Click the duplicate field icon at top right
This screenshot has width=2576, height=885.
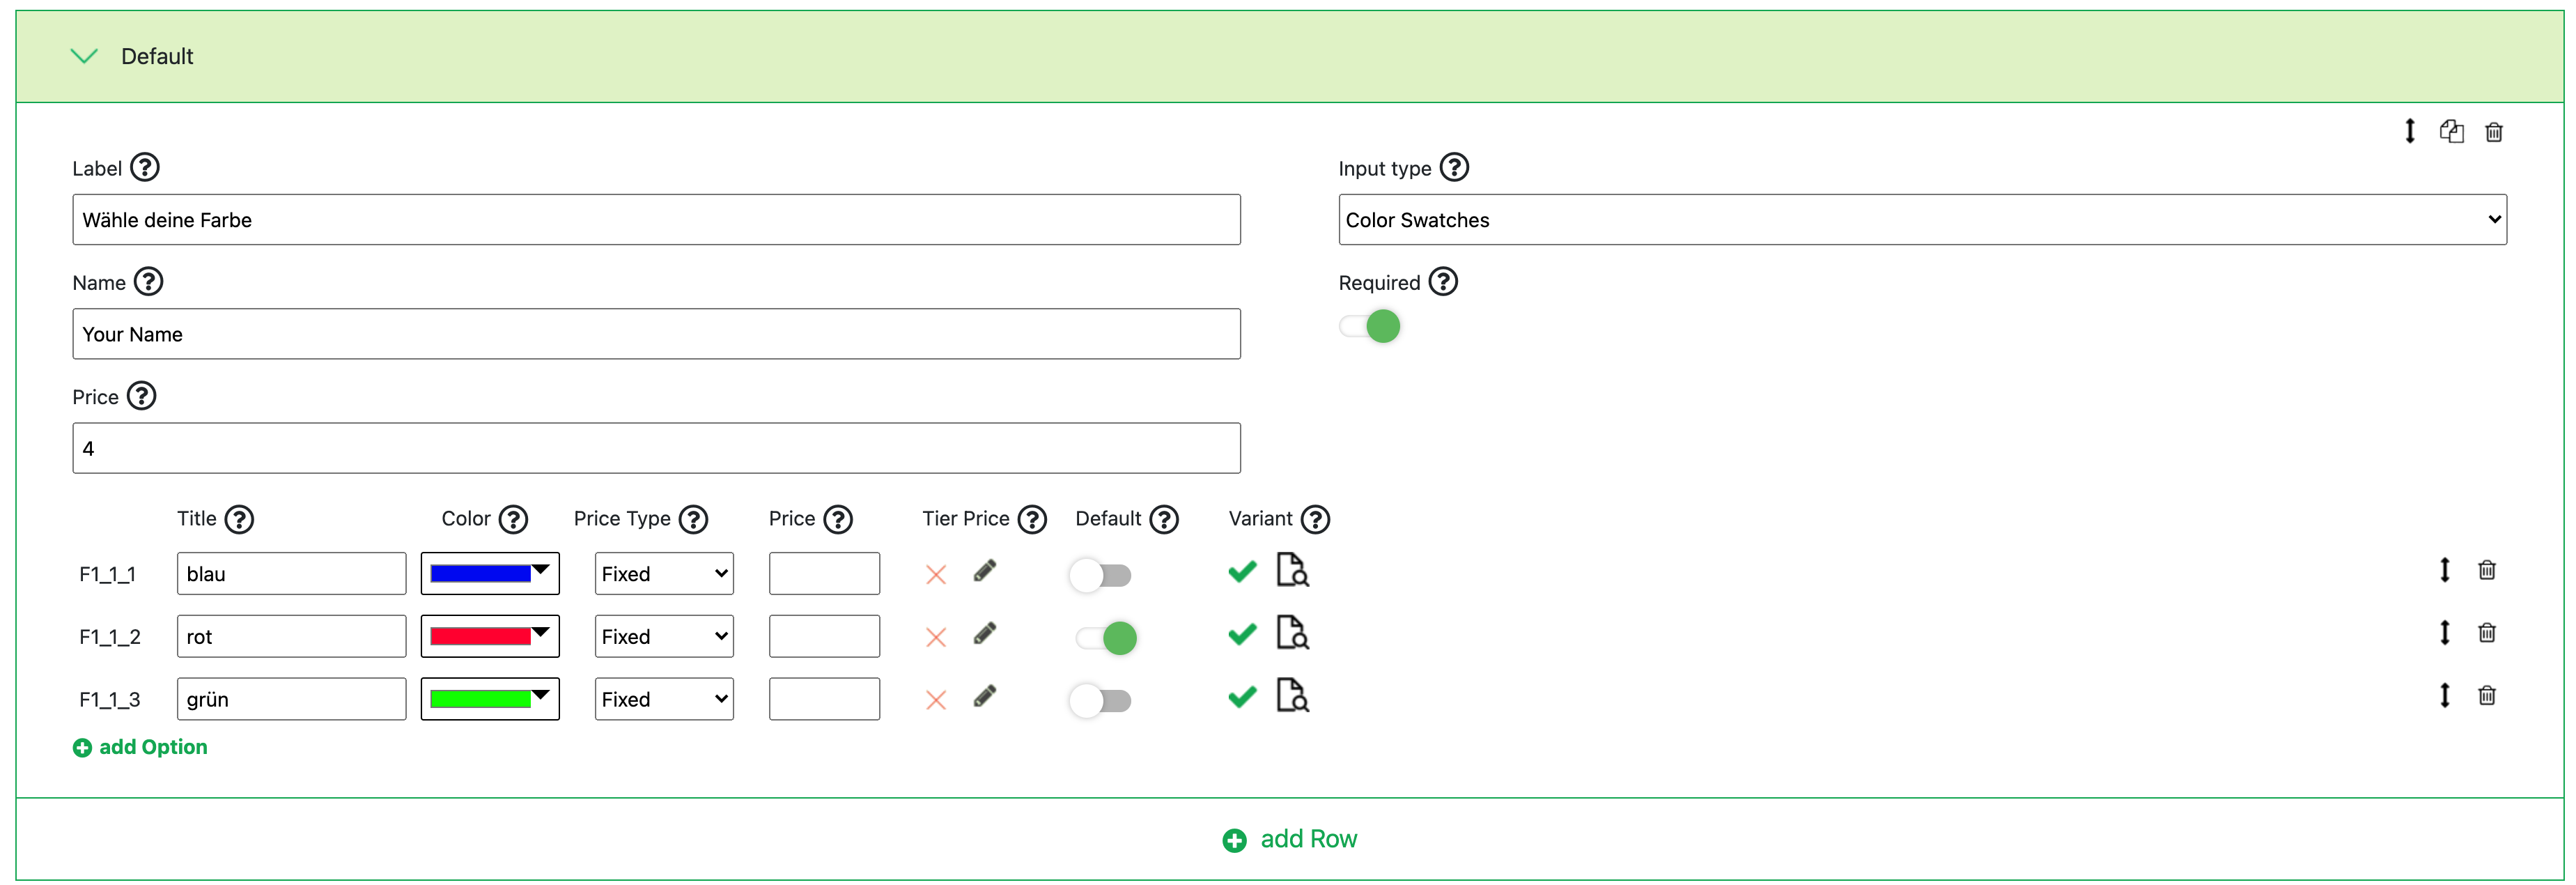pos(2451,131)
